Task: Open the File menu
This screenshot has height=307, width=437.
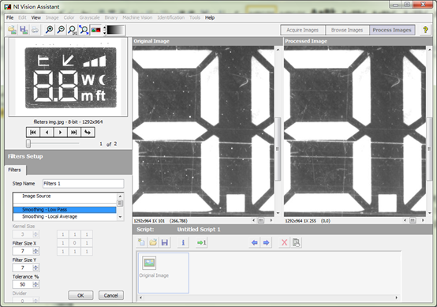Action: (9, 17)
